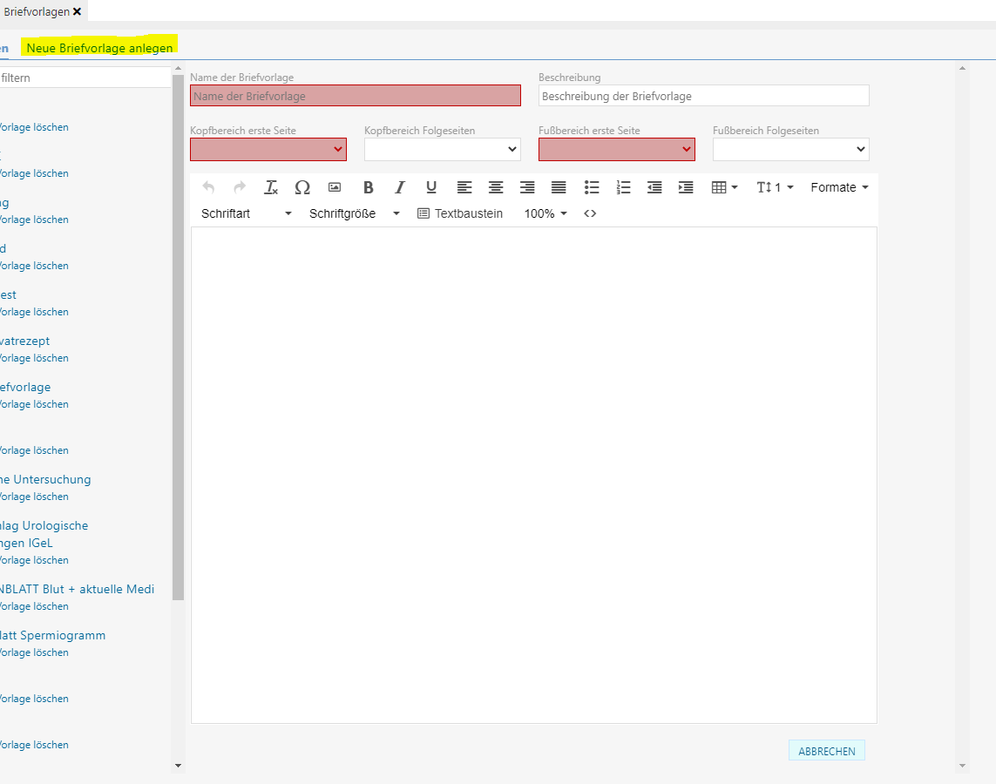
Task: Insert special character with Omega icon
Action: click(302, 187)
